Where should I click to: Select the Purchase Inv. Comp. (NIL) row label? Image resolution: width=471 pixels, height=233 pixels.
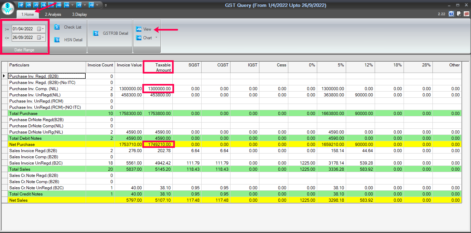(x=47, y=88)
